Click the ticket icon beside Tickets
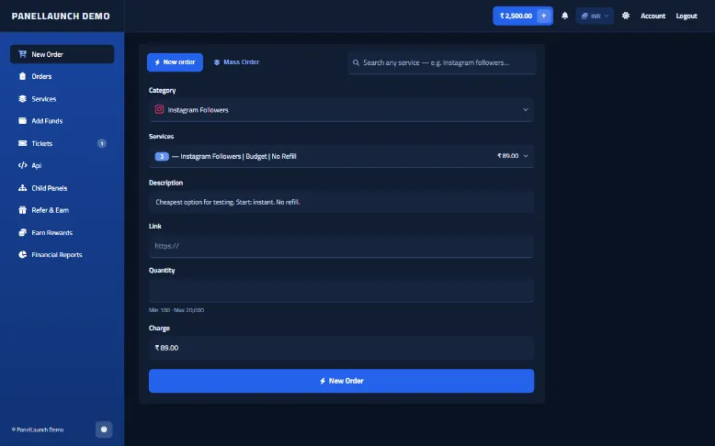Screen dimensions: 715x446 [x=22, y=143]
